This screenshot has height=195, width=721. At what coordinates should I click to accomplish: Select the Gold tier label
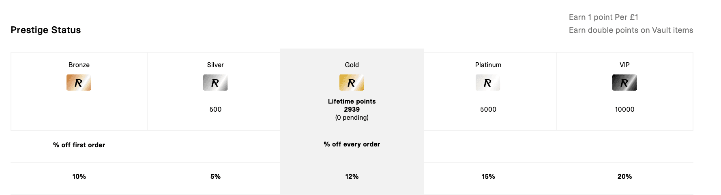click(x=352, y=65)
